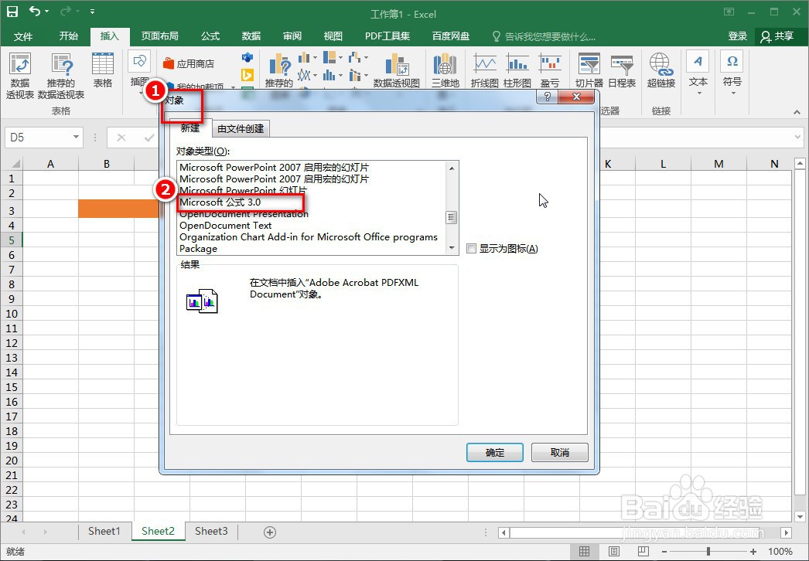The width and height of the screenshot is (809, 561).
Task: Click the Bing Maps add-in icon
Action: click(x=247, y=75)
